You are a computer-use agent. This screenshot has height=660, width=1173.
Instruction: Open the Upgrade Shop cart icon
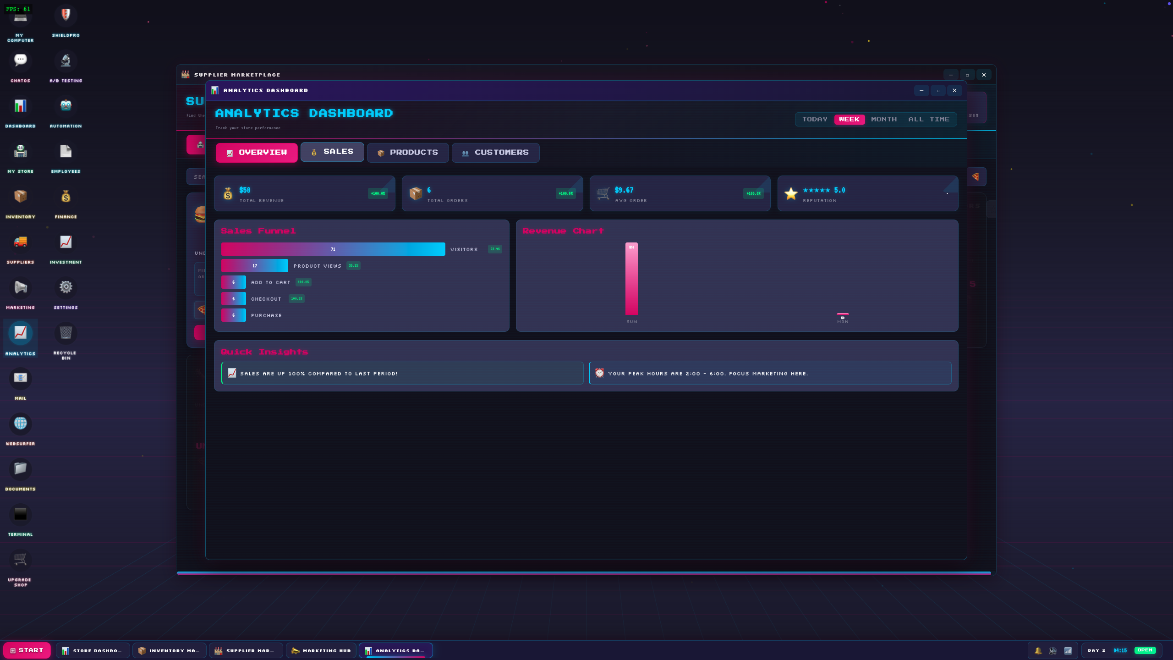20,560
